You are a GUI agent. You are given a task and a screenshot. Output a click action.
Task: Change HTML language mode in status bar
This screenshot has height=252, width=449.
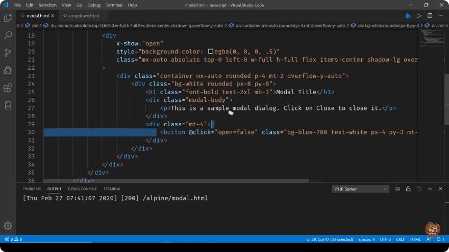click(x=415, y=239)
